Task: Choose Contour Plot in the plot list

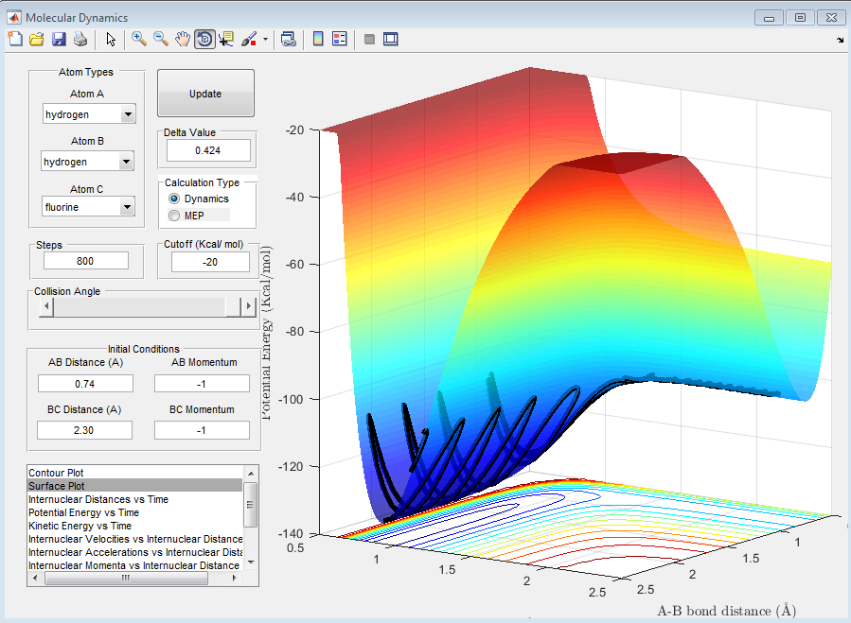Action: tap(57, 472)
